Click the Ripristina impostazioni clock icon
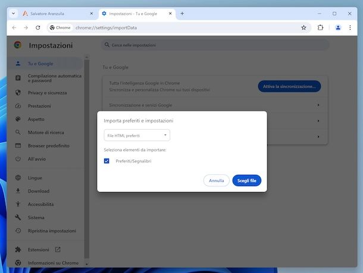Screen dimensions: 363x273 tap(18, 231)
